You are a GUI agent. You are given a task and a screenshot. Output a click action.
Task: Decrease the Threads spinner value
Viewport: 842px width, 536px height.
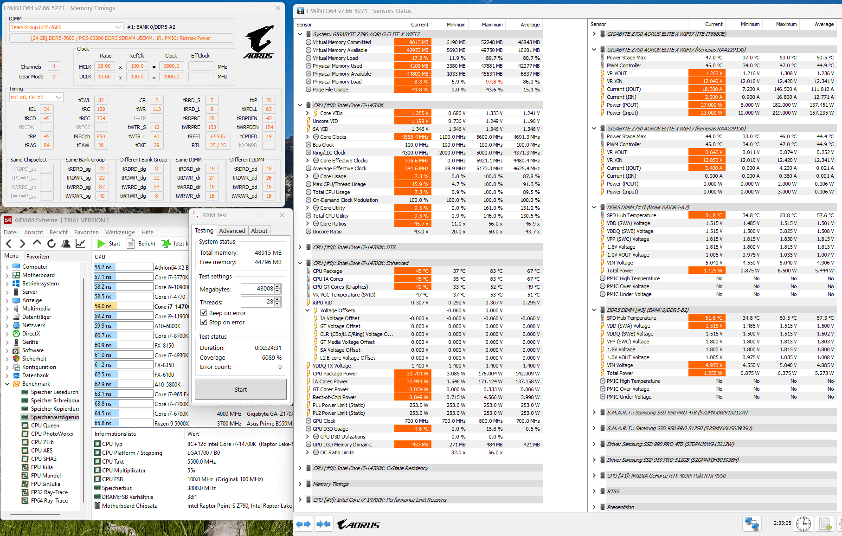click(x=277, y=304)
